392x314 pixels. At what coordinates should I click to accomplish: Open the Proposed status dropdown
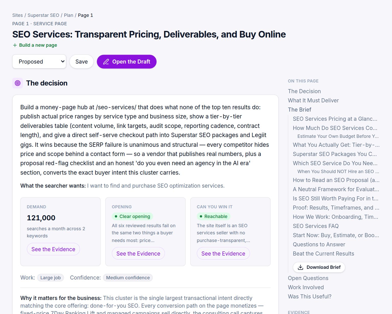(39, 62)
